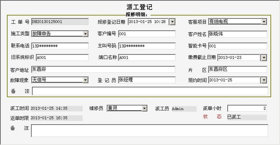The image size is (280, 145).
Task: Open the 报修登记日期 dropdown arrow
Action: pyautogui.click(x=172, y=22)
